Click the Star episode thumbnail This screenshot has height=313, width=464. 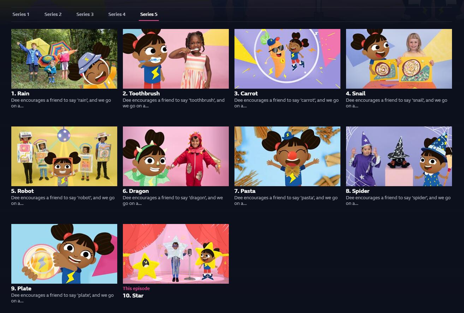pyautogui.click(x=176, y=254)
